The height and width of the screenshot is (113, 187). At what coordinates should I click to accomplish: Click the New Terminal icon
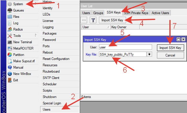10,42
